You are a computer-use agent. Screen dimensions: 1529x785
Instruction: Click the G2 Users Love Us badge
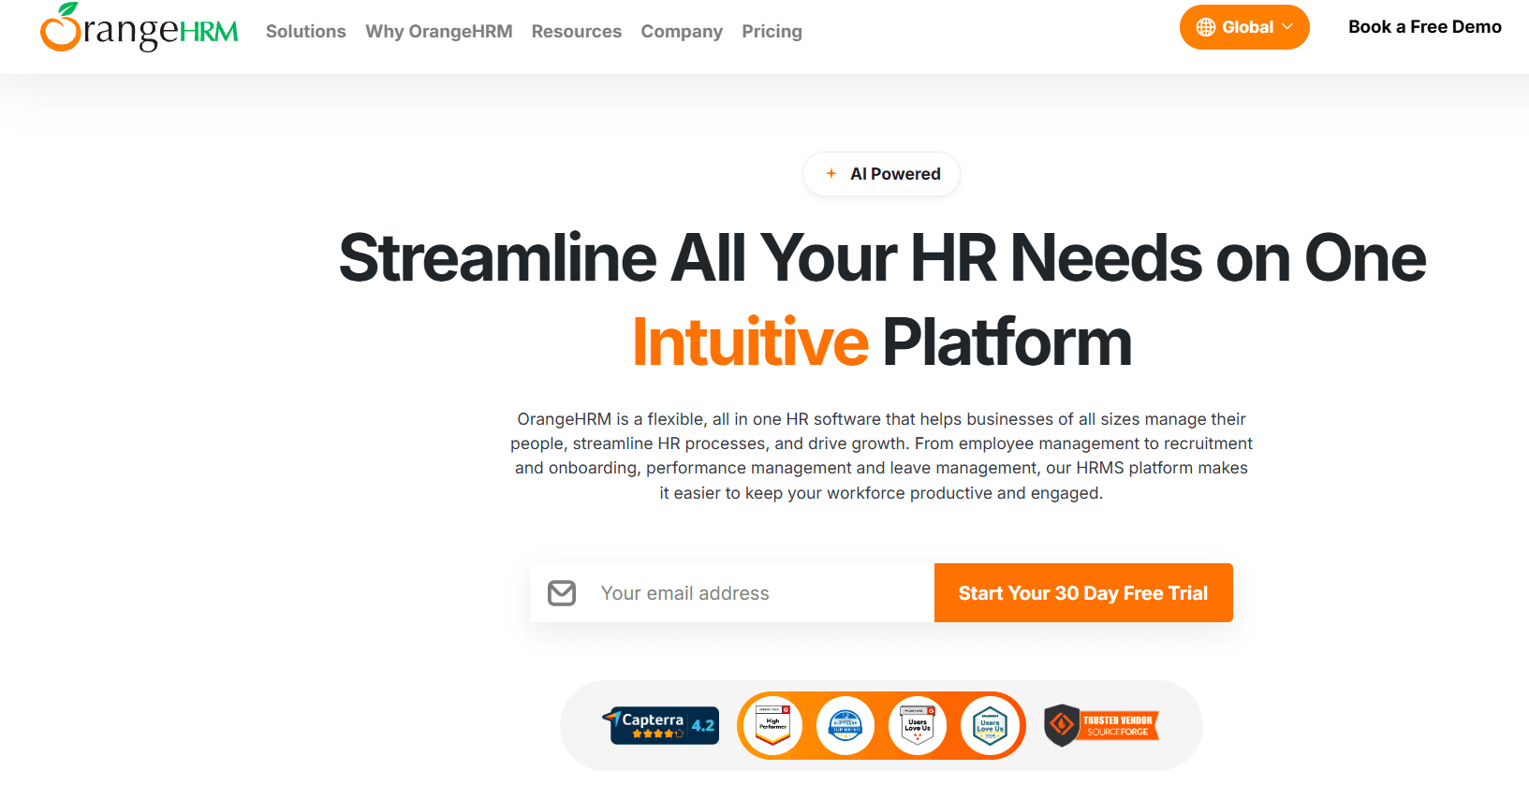pyautogui.click(x=918, y=725)
